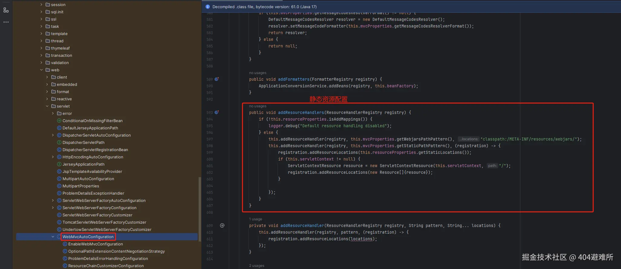
Task: Collapse the WebMvcAutoConfiguration node
Action: (x=53, y=237)
